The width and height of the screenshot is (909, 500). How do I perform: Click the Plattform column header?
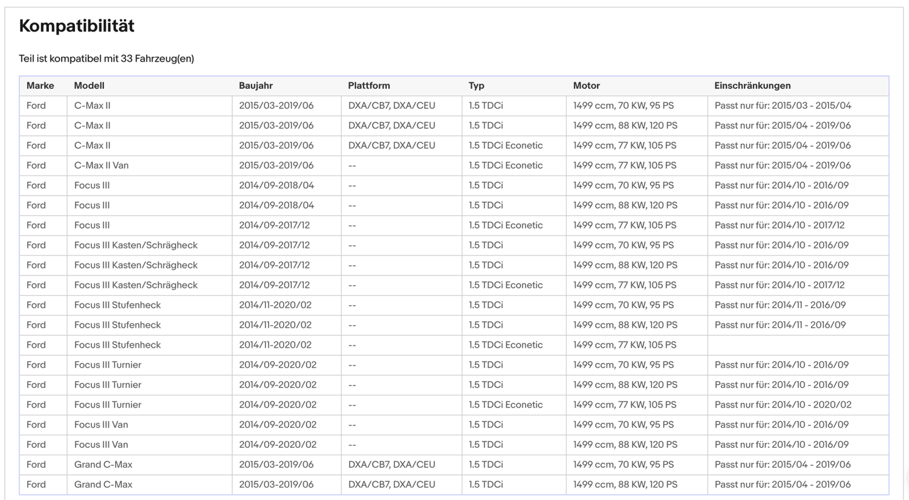tap(369, 86)
